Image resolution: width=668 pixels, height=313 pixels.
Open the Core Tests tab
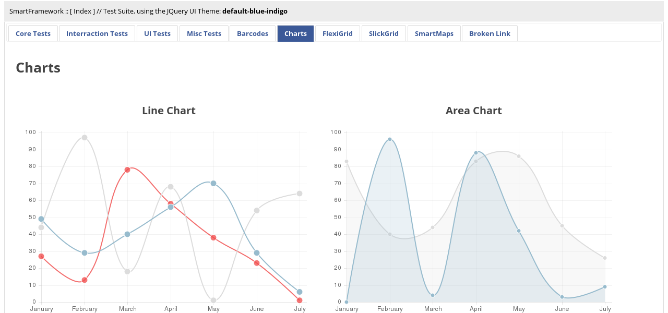pyautogui.click(x=33, y=33)
